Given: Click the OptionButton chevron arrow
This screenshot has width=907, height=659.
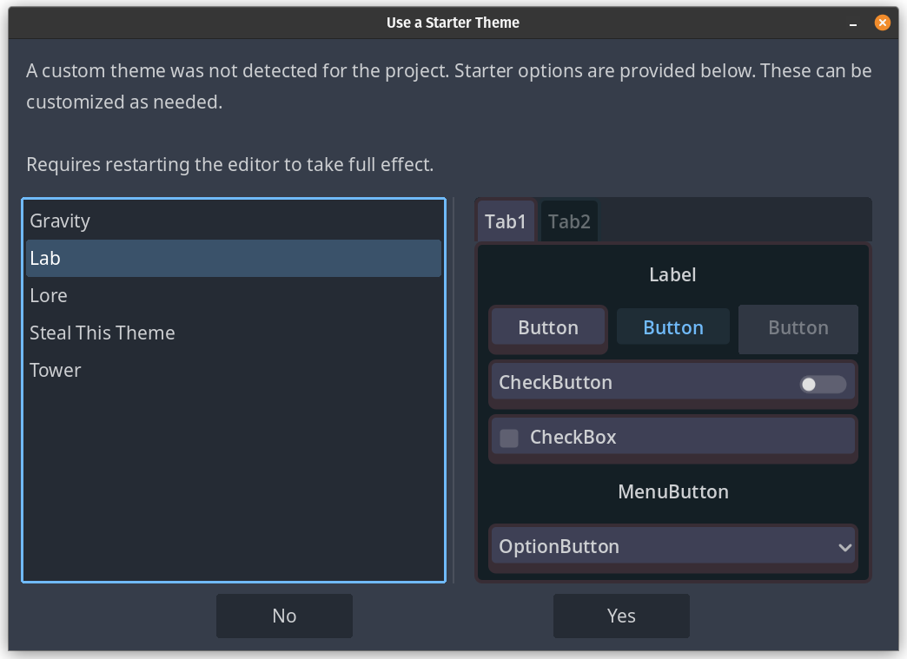Looking at the screenshot, I should point(844,547).
